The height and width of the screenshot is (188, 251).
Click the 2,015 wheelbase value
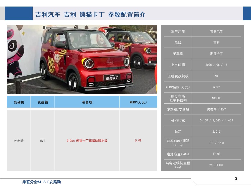216,132
